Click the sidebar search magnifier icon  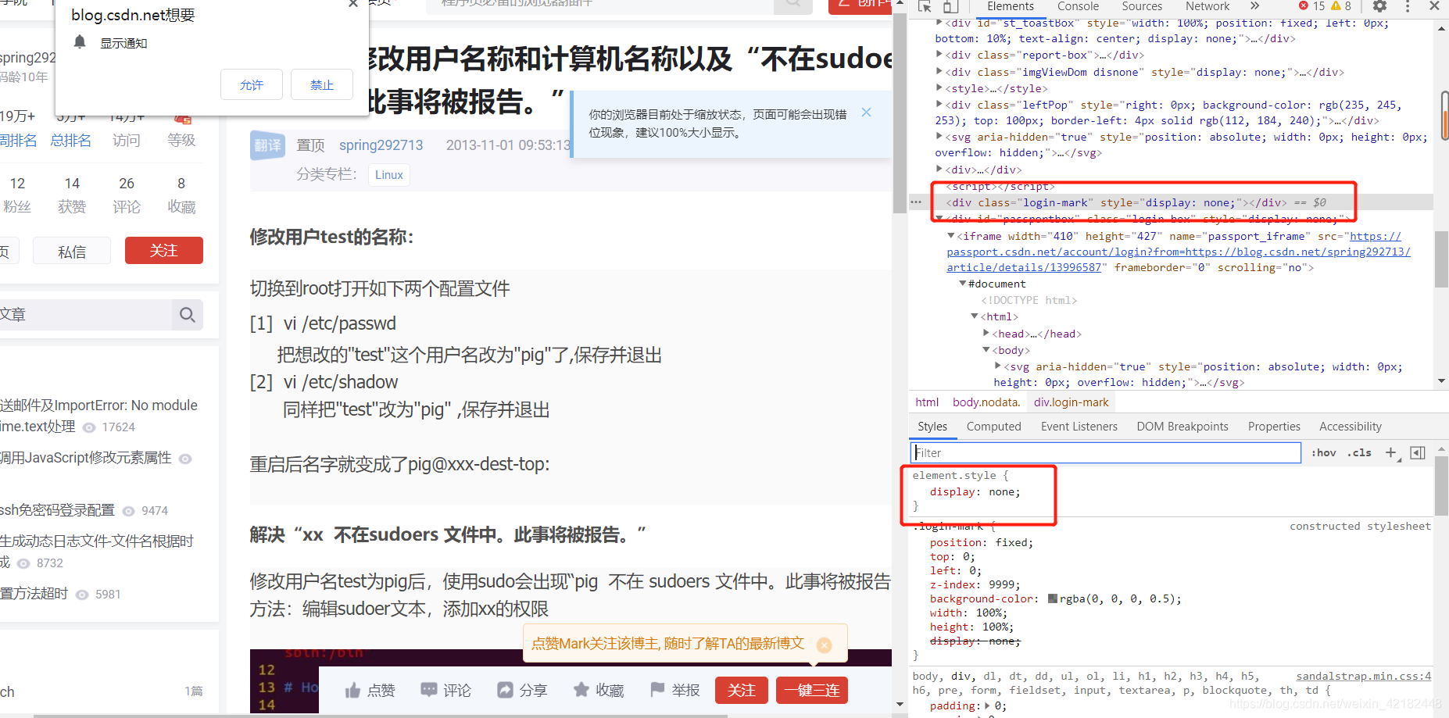[x=188, y=315]
